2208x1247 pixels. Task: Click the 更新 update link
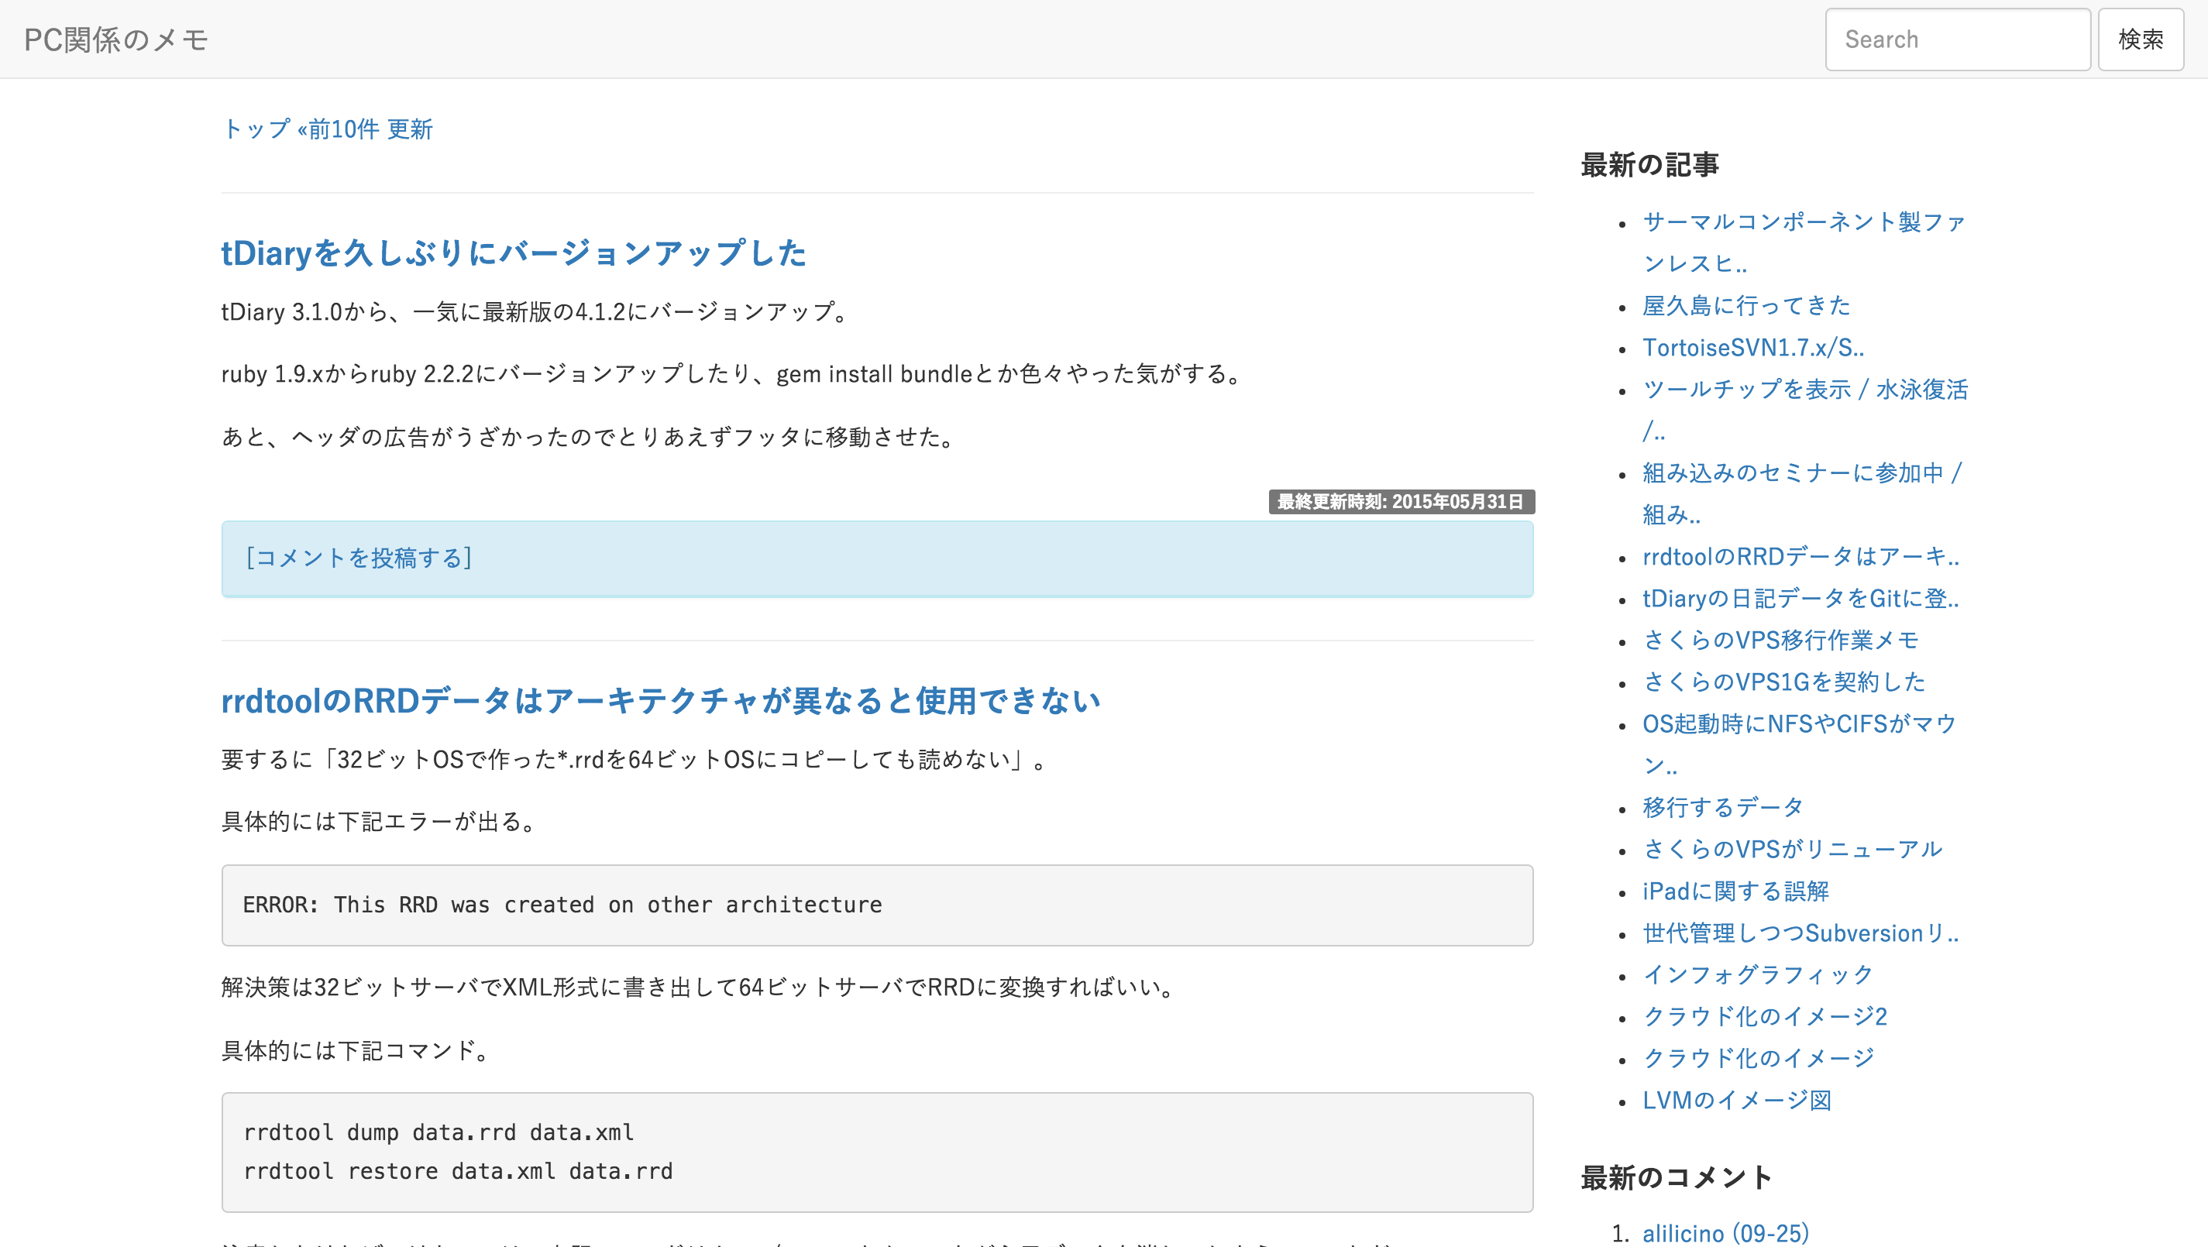[410, 129]
